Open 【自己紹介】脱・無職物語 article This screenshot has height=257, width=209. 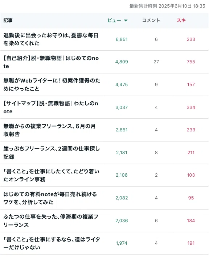click(51, 62)
